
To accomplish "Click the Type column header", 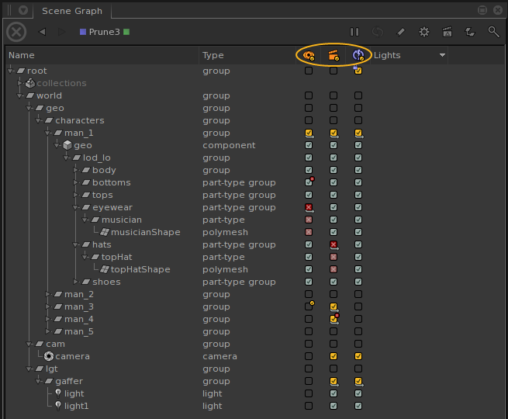I will click(x=213, y=55).
